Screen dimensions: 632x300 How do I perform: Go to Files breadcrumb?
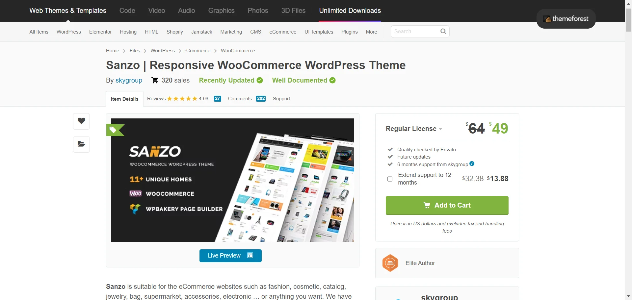[x=135, y=51]
